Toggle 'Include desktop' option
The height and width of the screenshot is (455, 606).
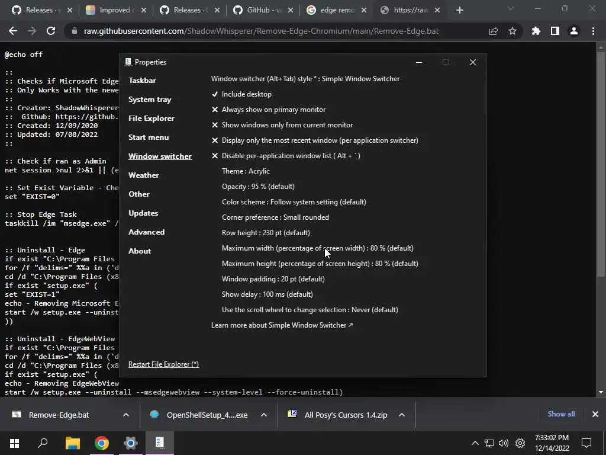click(241, 94)
